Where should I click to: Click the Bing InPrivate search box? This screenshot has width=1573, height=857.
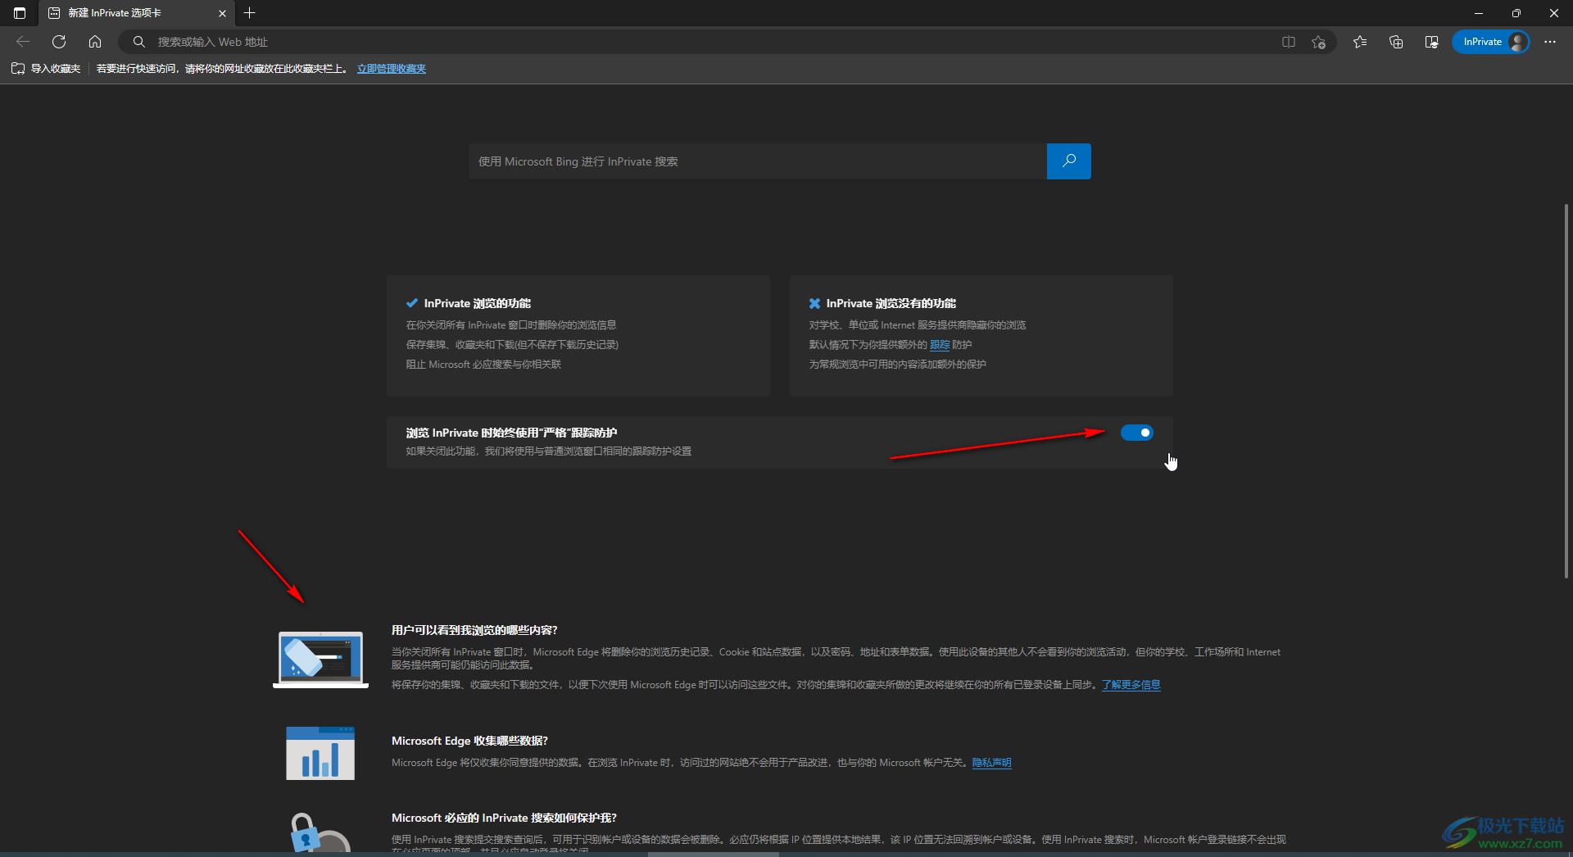[758, 161]
